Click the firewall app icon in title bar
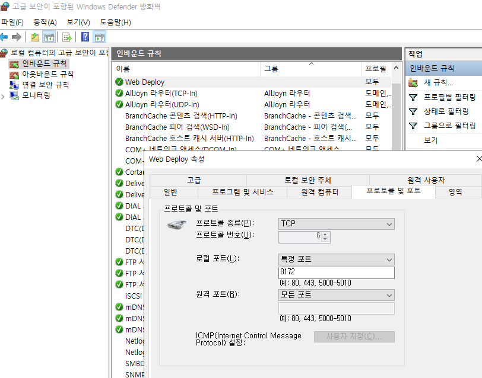Screen dimensions: 482x378 5,6
